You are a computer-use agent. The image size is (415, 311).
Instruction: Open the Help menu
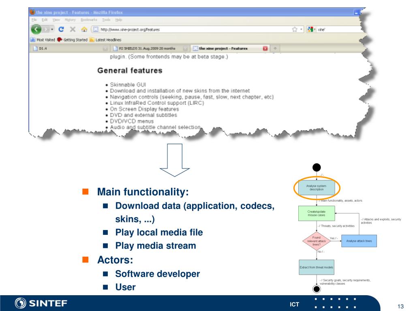click(119, 20)
